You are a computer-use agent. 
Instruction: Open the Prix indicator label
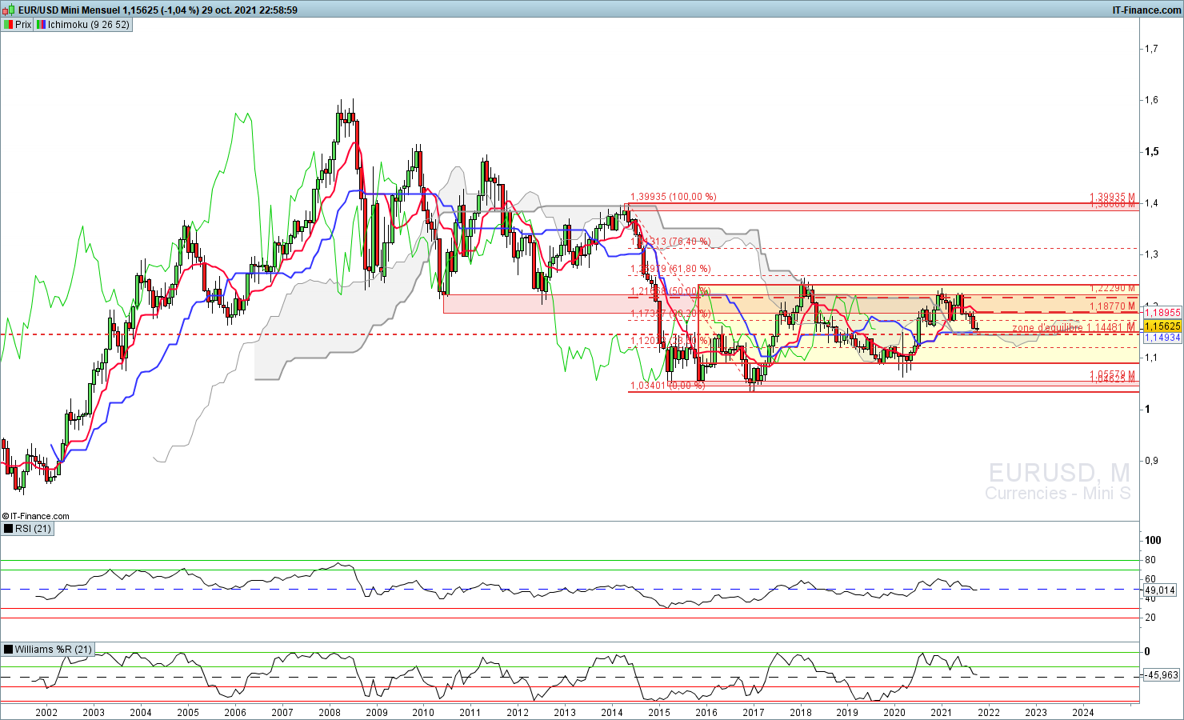coord(23,25)
